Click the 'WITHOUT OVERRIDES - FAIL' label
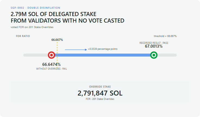Image resolution: width=200 pixels, height=117 pixels. click(51, 69)
